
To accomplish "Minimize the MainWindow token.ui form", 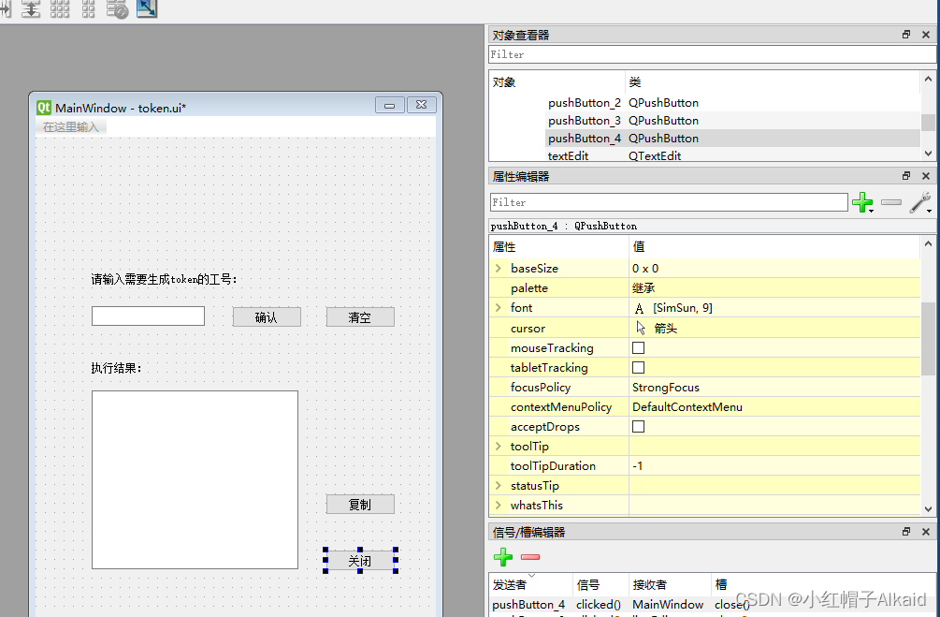I will point(390,105).
